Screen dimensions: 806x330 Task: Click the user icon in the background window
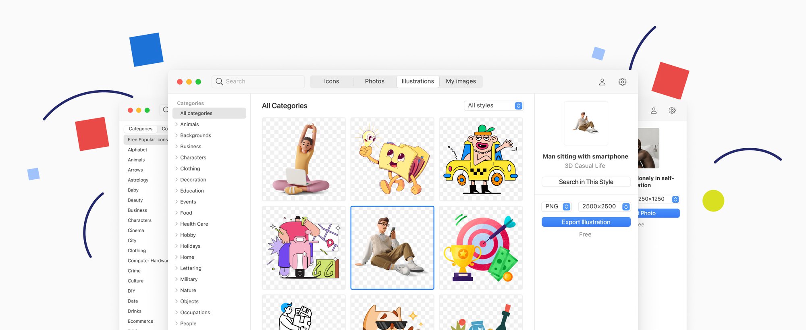(654, 110)
